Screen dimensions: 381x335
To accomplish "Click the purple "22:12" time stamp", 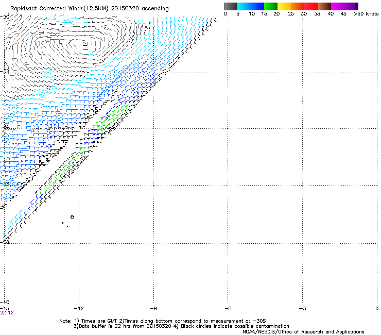I will pyautogui.click(x=7, y=313).
